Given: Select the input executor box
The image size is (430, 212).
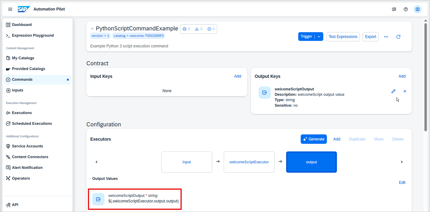Looking at the screenshot, I should (187, 162).
